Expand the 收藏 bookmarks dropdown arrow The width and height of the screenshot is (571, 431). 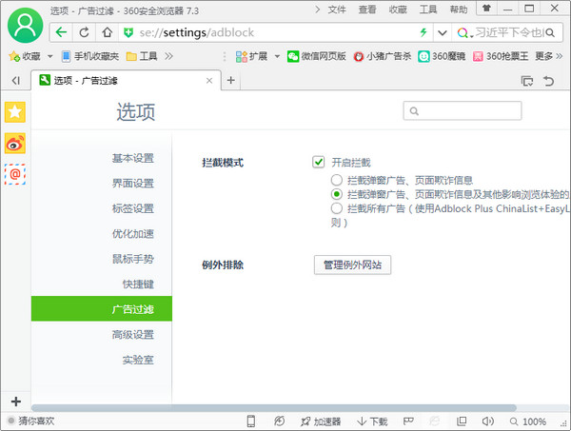[49, 56]
